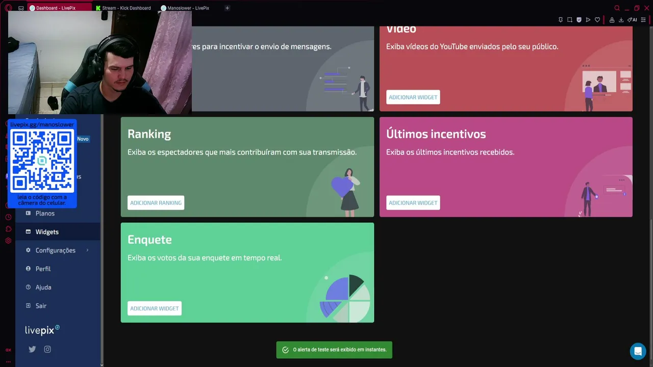
Task: Open the Opera menu logo
Action: point(8,8)
